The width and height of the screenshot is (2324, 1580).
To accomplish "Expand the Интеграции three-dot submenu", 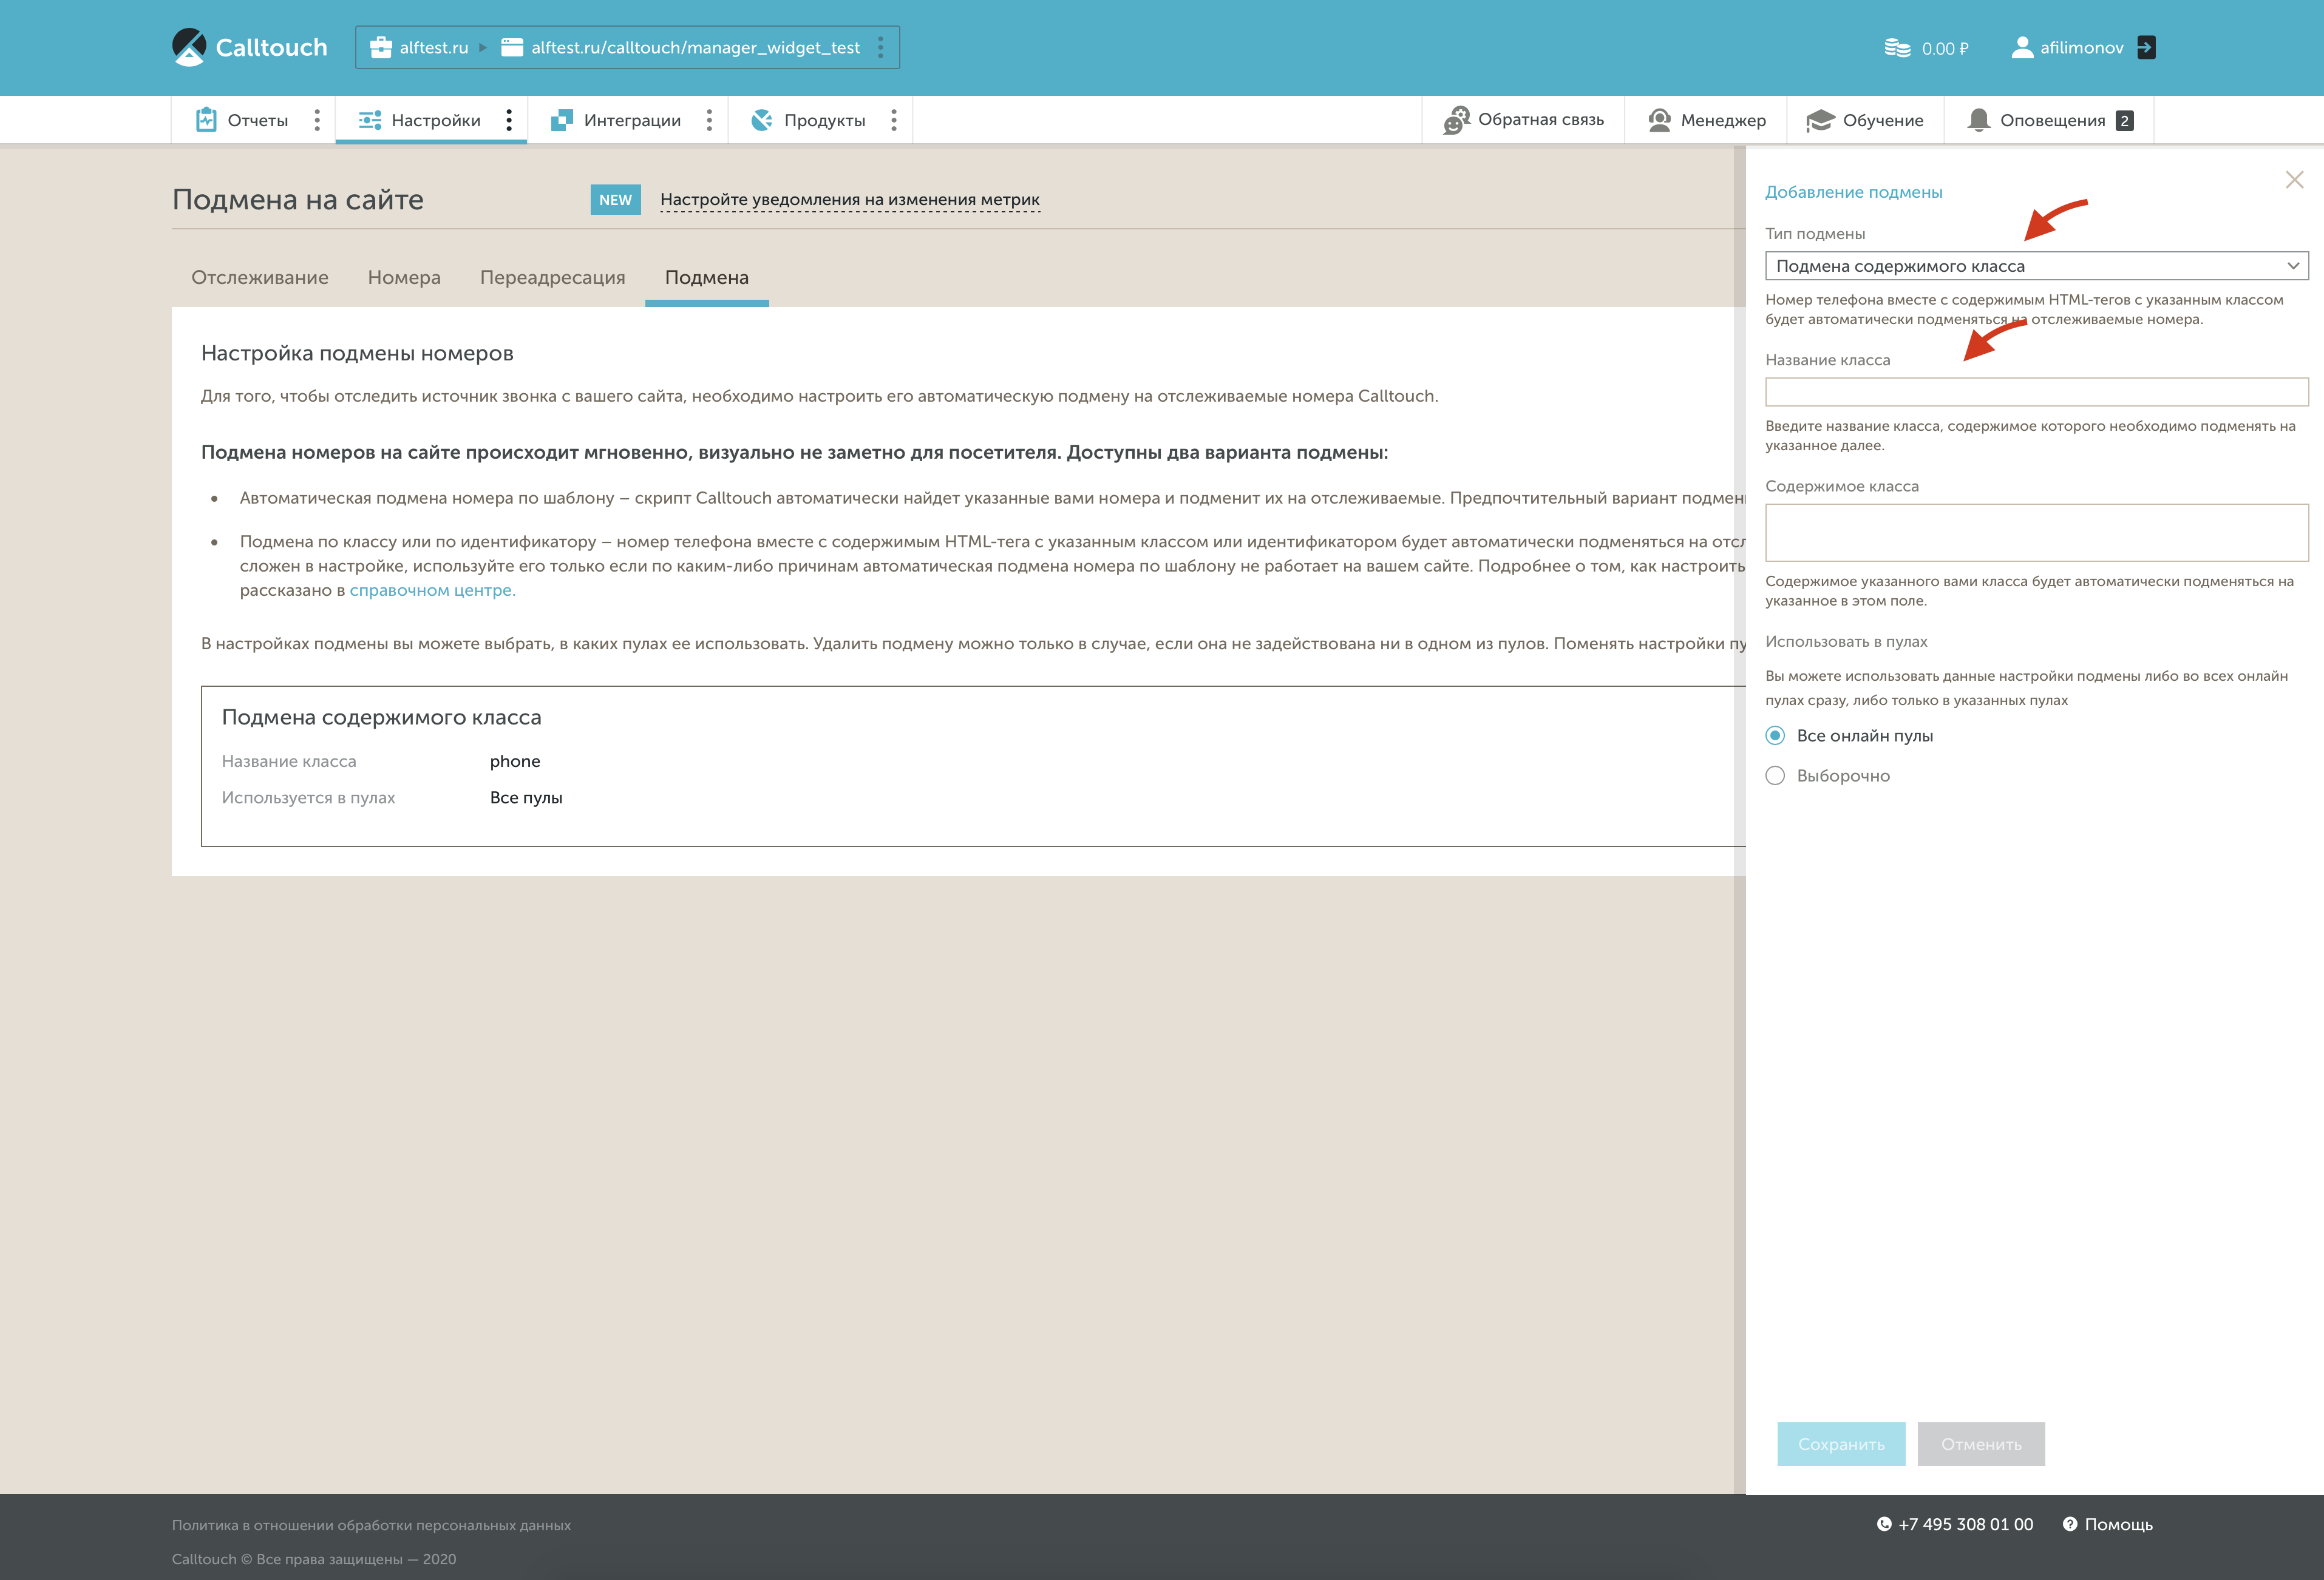I will pyautogui.click(x=709, y=120).
